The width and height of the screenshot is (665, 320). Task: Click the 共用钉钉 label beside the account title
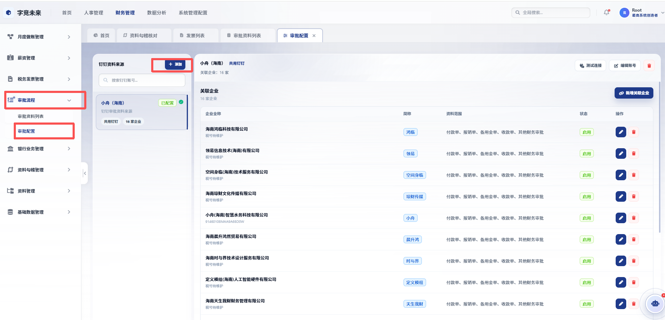coord(237,63)
